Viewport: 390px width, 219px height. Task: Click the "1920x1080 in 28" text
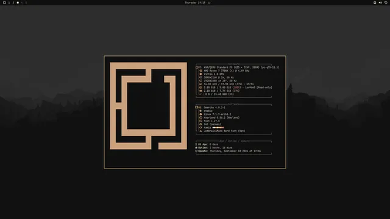[215, 81]
